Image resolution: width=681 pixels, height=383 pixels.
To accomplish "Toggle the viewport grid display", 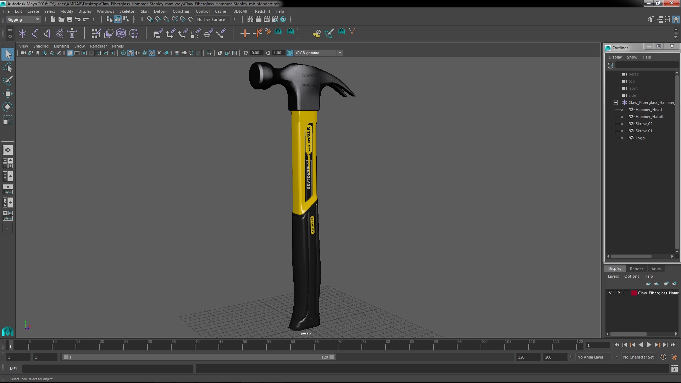I will click(70, 53).
